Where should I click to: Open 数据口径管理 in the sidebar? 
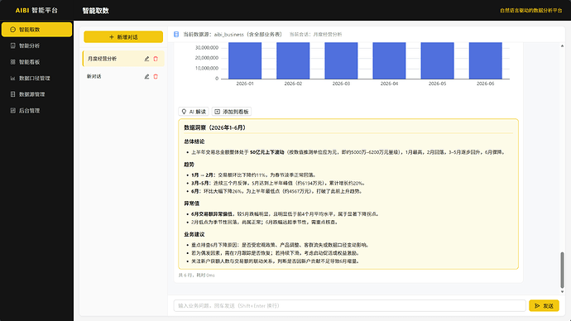[x=36, y=79]
